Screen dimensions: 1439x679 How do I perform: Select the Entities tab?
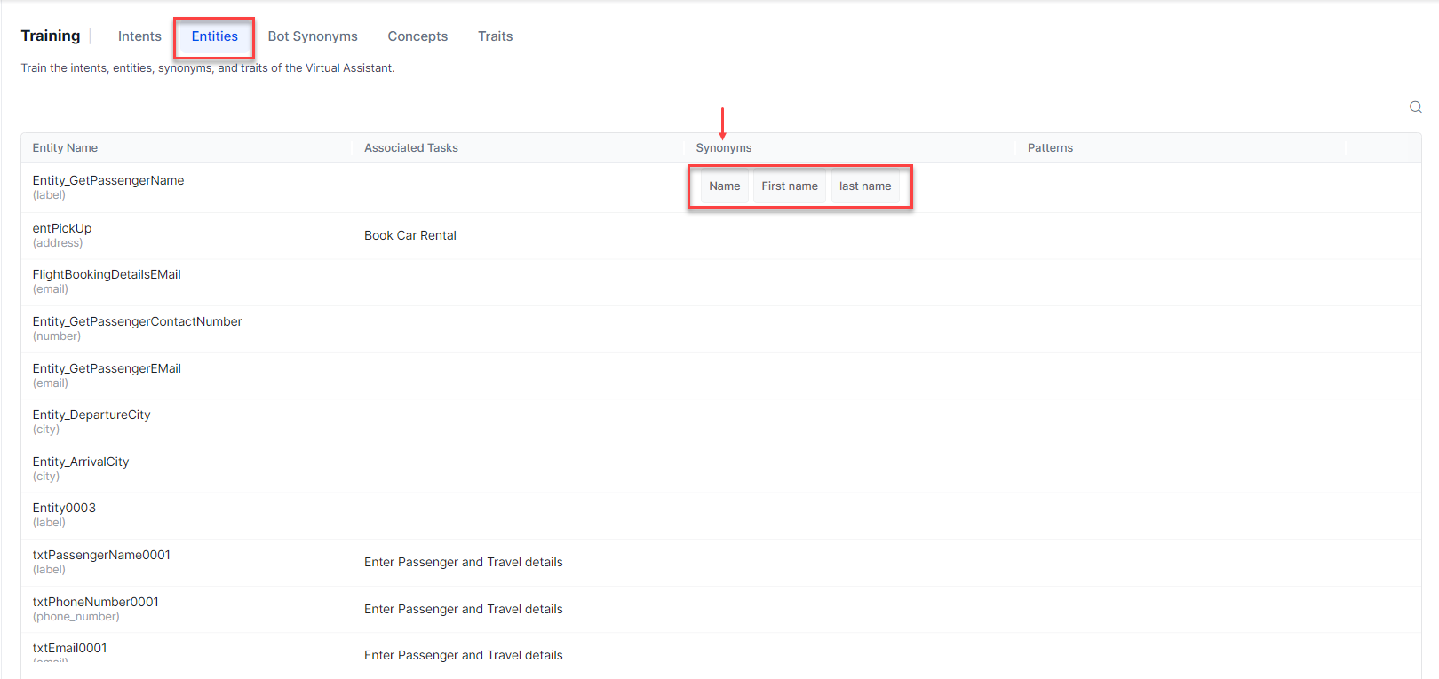click(214, 36)
